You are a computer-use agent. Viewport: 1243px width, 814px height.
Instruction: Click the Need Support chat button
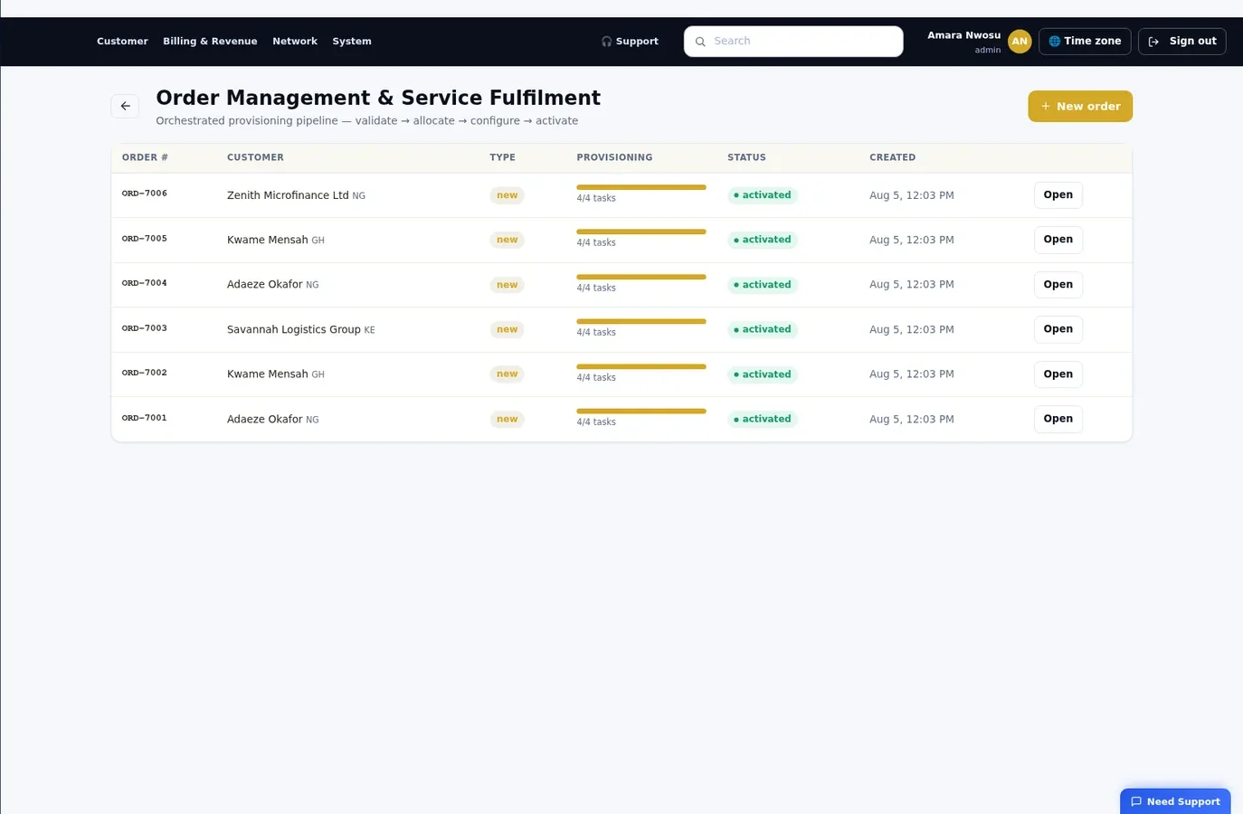(x=1175, y=801)
